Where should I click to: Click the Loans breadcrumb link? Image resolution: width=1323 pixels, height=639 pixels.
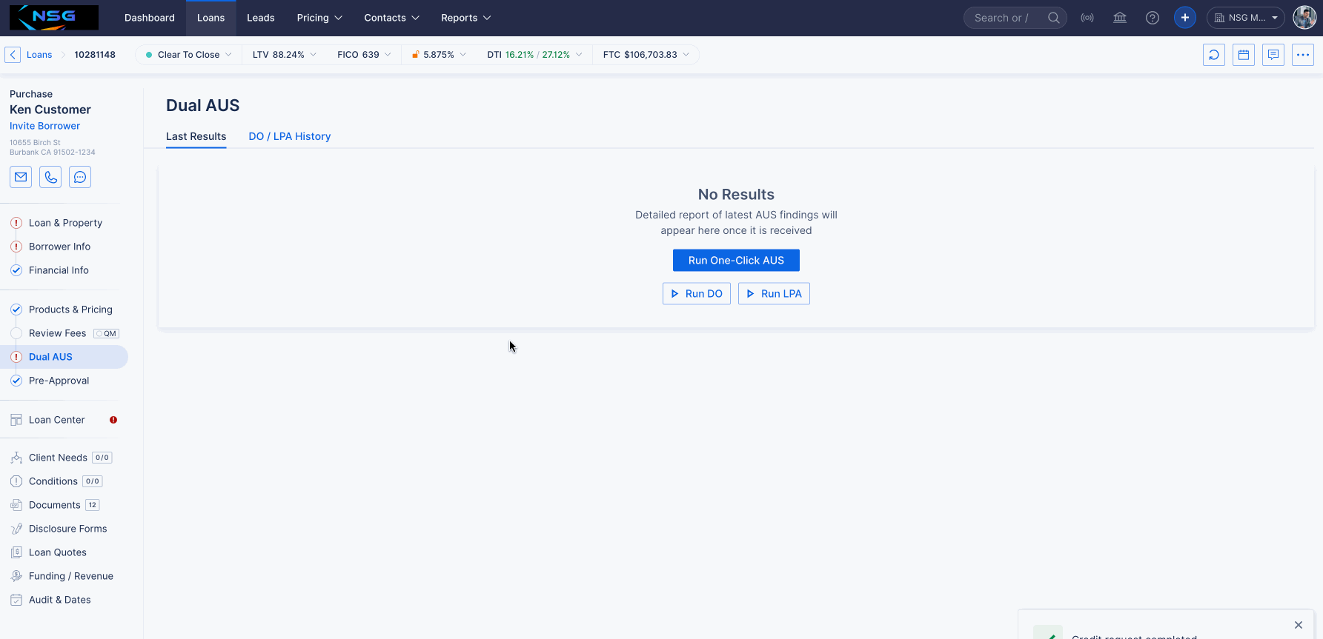tap(39, 55)
